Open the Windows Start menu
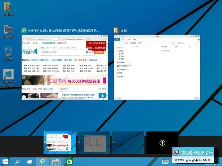 (x=6, y=162)
